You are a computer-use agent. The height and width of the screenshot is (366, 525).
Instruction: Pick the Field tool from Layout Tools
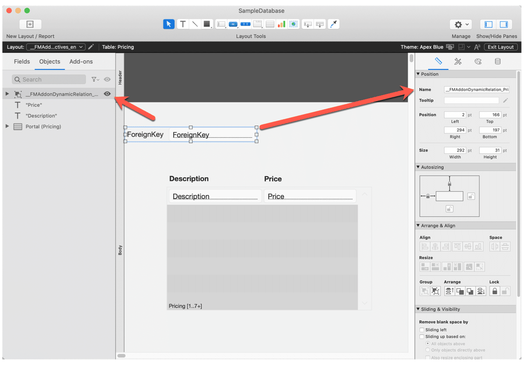pyautogui.click(x=221, y=24)
